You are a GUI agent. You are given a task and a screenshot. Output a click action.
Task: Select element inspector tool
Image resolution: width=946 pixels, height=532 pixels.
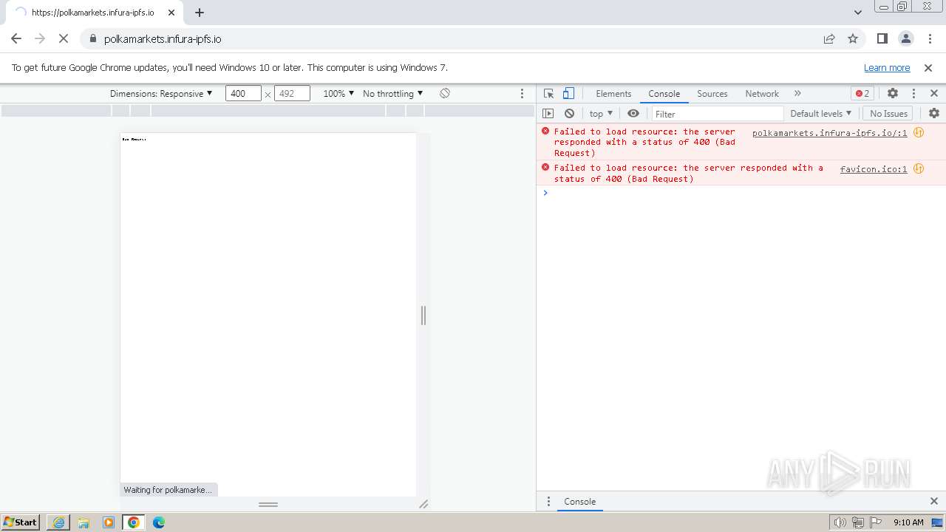(x=548, y=93)
